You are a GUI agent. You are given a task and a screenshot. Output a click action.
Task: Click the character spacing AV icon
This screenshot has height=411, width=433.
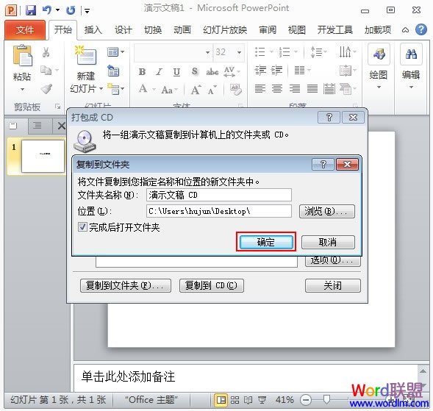pos(230,71)
